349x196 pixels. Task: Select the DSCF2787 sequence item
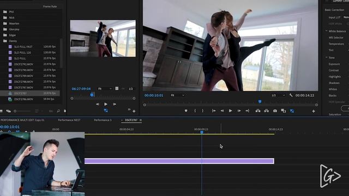[x=30, y=93]
